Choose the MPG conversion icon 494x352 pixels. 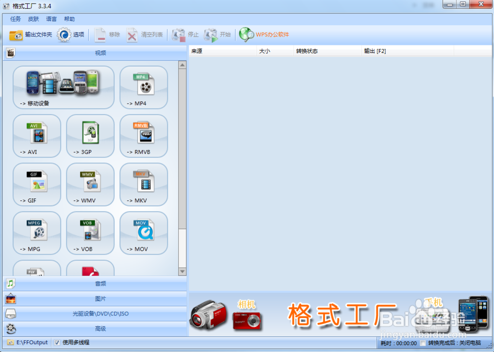[x=37, y=233]
